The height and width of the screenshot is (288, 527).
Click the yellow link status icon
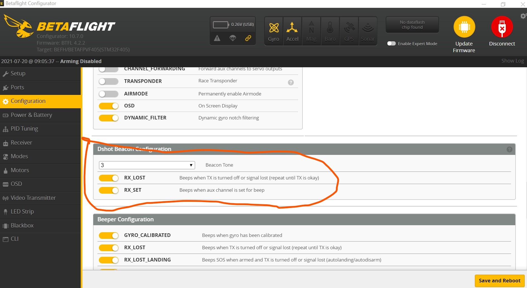[x=248, y=38]
